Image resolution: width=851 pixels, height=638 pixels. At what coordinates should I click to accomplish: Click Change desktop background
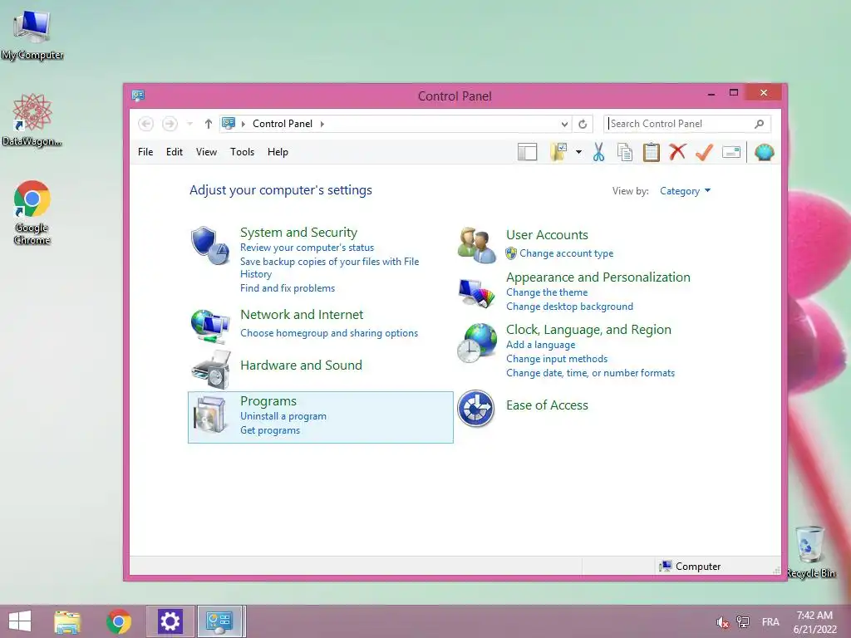[x=569, y=307]
